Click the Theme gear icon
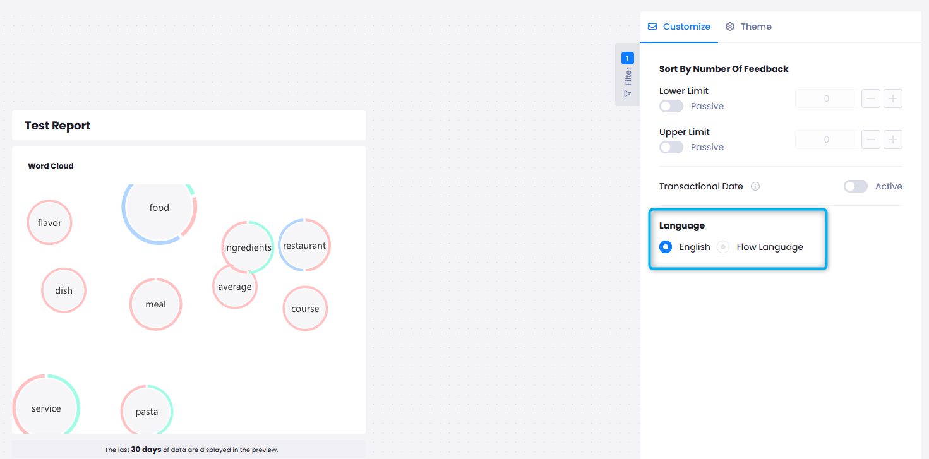 click(x=730, y=27)
